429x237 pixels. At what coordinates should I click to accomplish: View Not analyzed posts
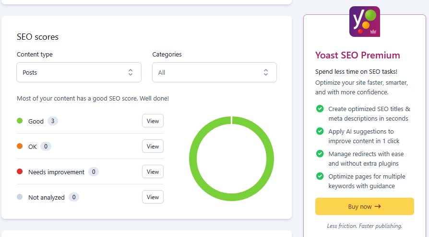153,197
